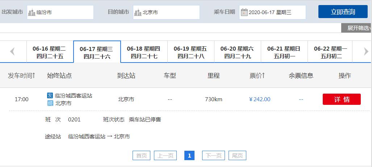Open the calendar icon for travel date
The width and height of the screenshot is (372, 167).
[x=244, y=12]
